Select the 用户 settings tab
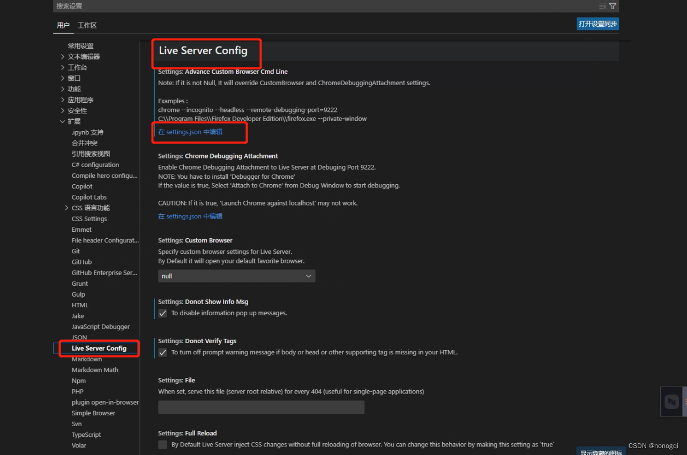The image size is (687, 455). tap(63, 25)
